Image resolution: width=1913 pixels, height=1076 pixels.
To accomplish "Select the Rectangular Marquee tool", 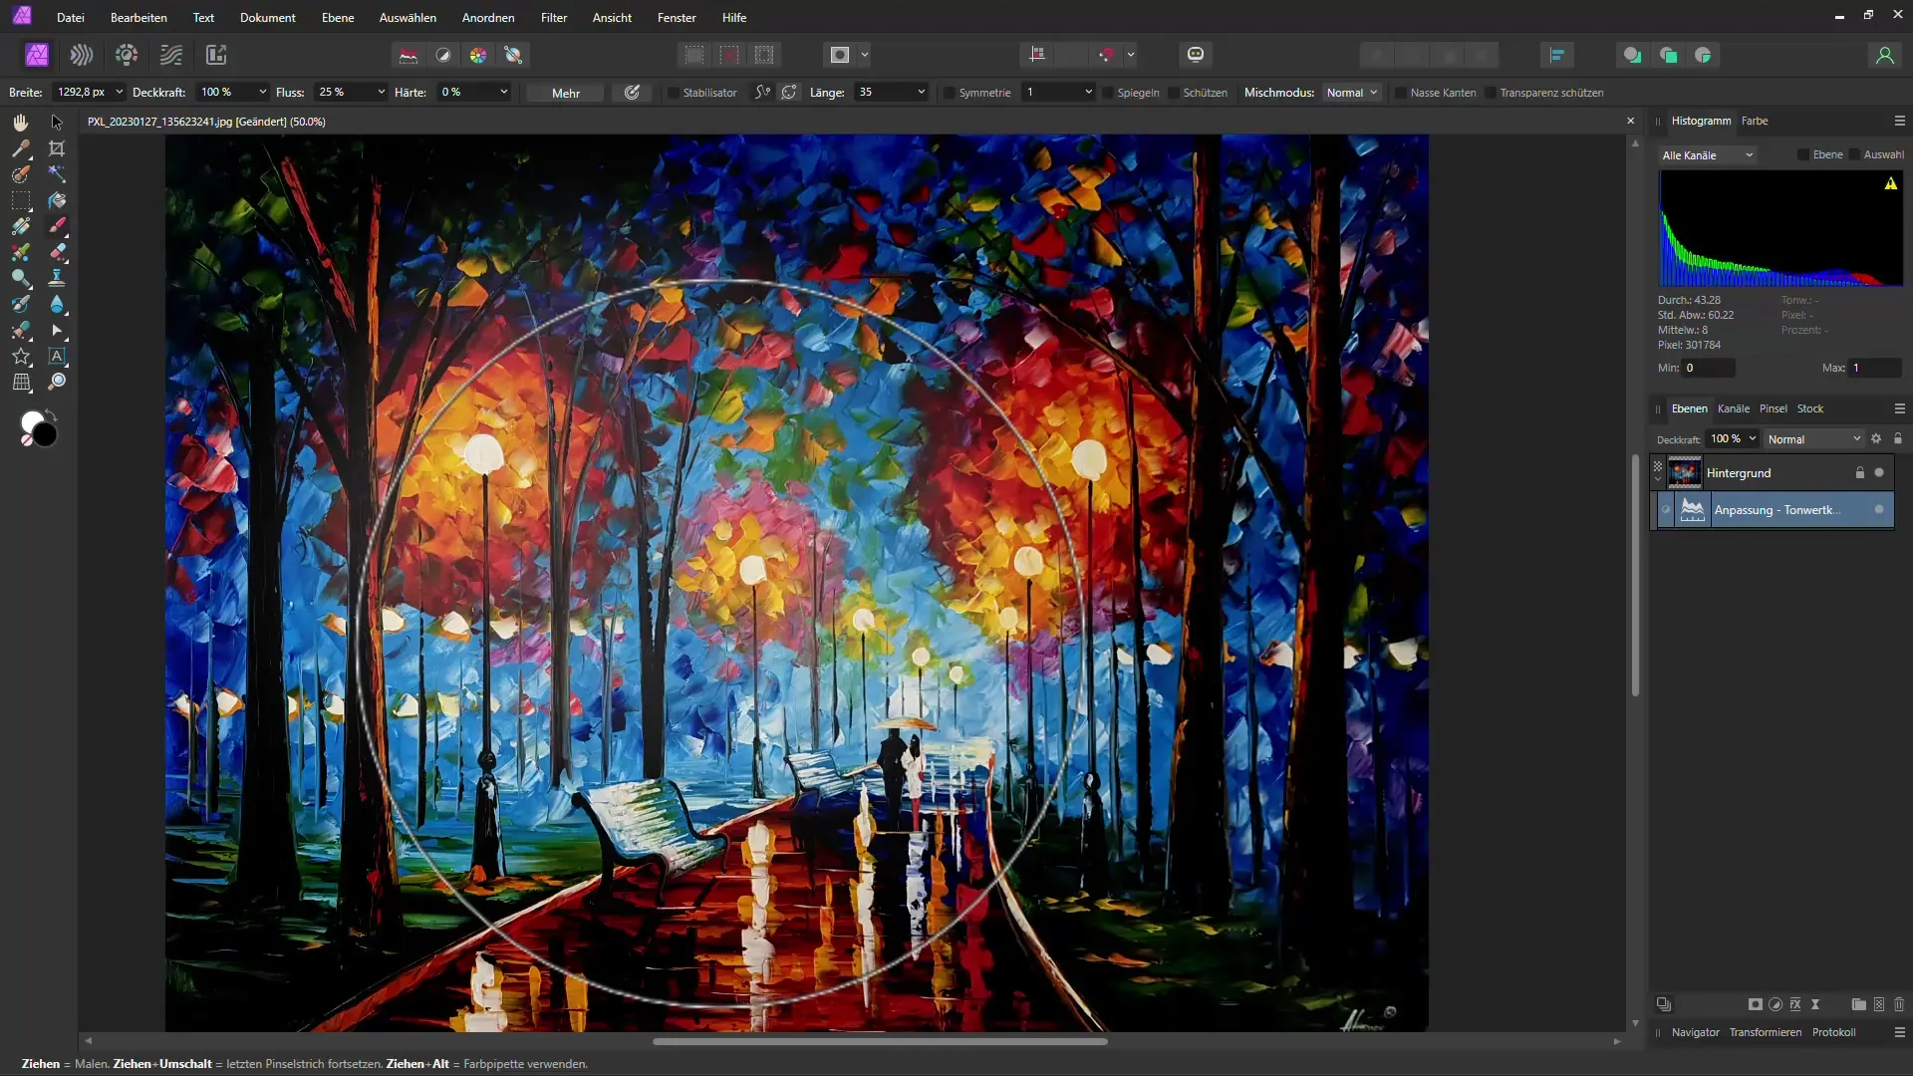I will 21,200.
